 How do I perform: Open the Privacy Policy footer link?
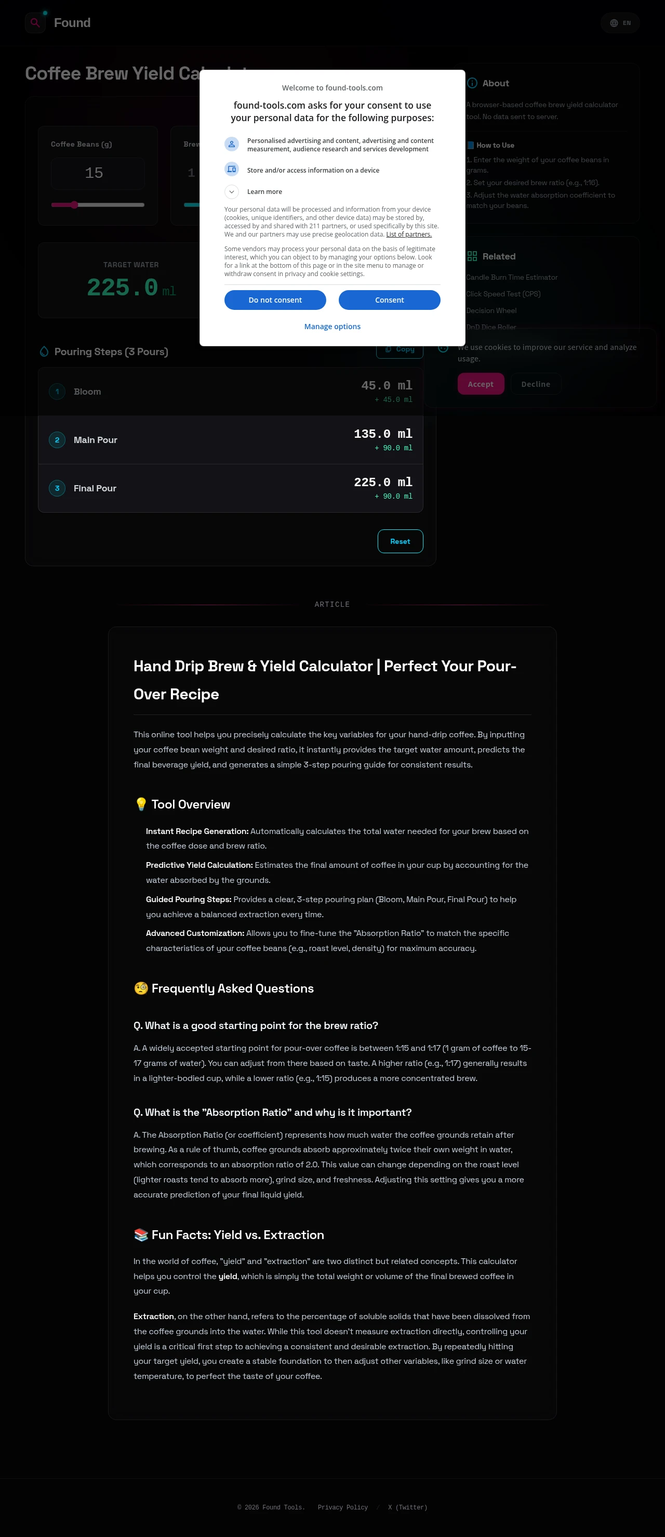click(342, 1507)
